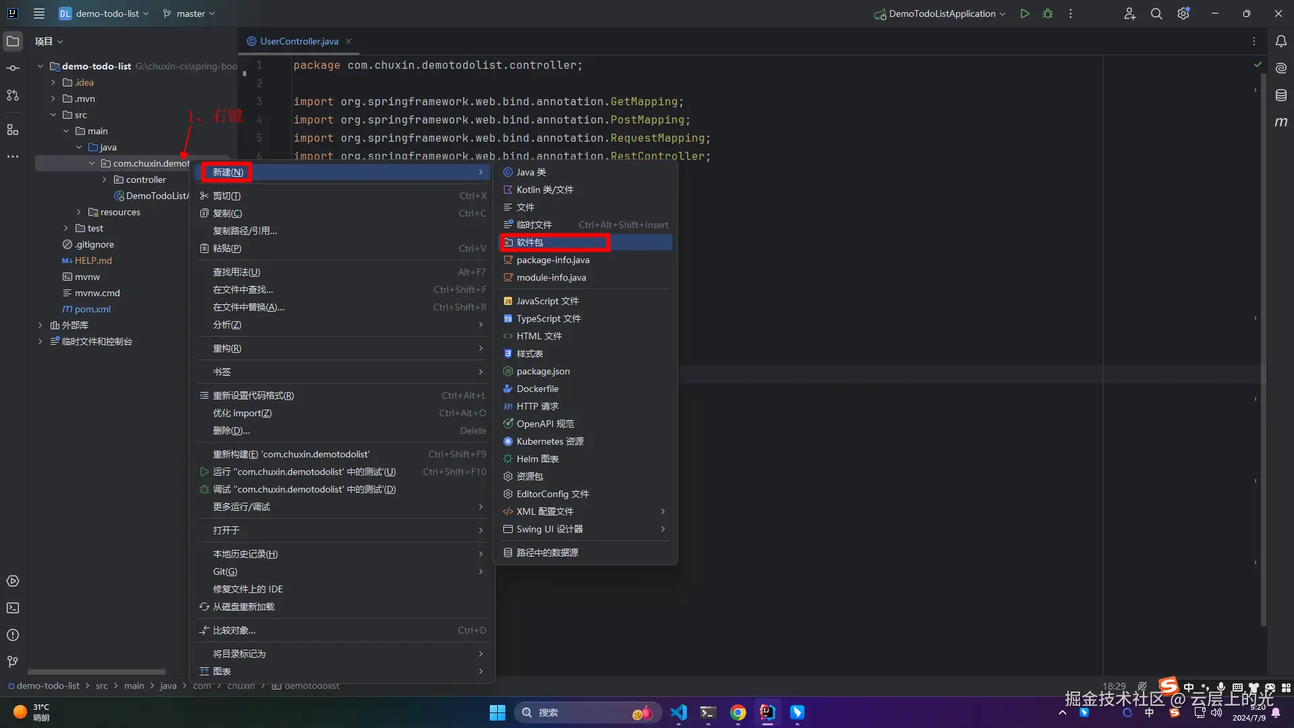The height and width of the screenshot is (728, 1294).
Task: Expand the controller package
Action: [x=105, y=179]
